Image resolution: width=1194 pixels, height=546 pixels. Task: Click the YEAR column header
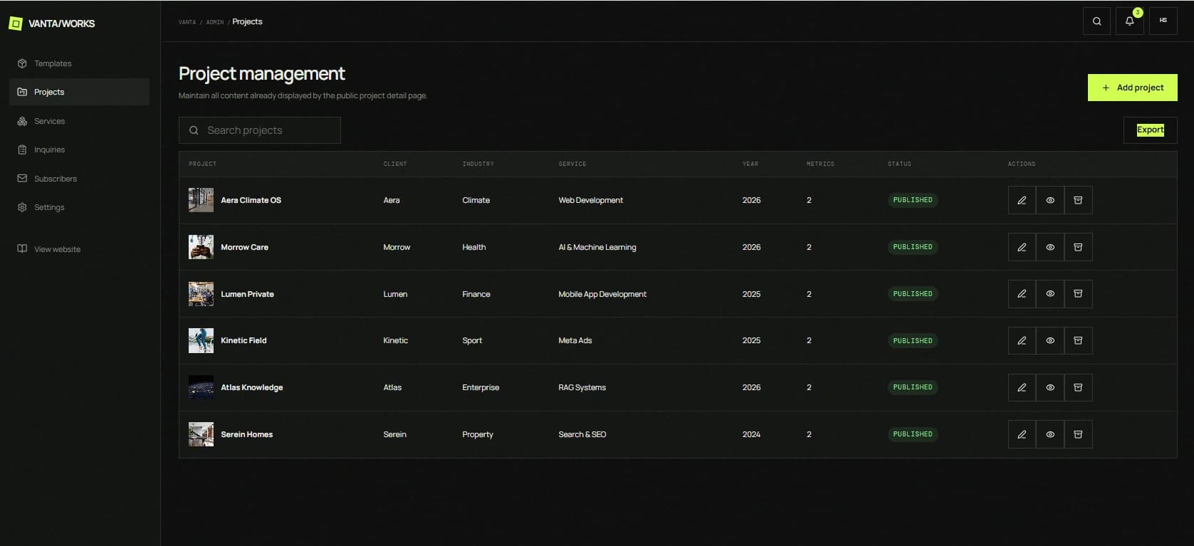750,164
